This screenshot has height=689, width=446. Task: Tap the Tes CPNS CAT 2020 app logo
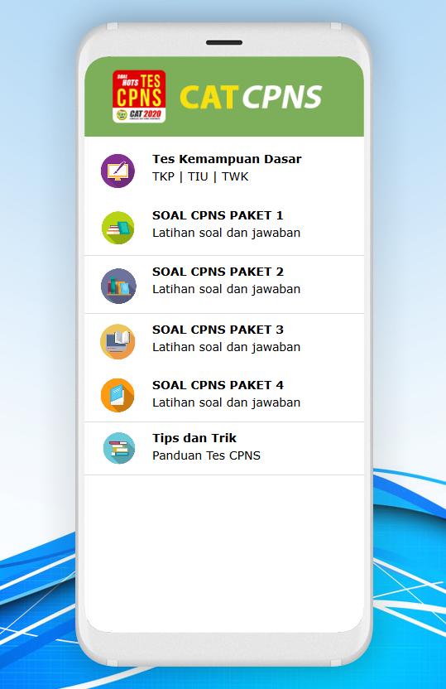[x=139, y=96]
